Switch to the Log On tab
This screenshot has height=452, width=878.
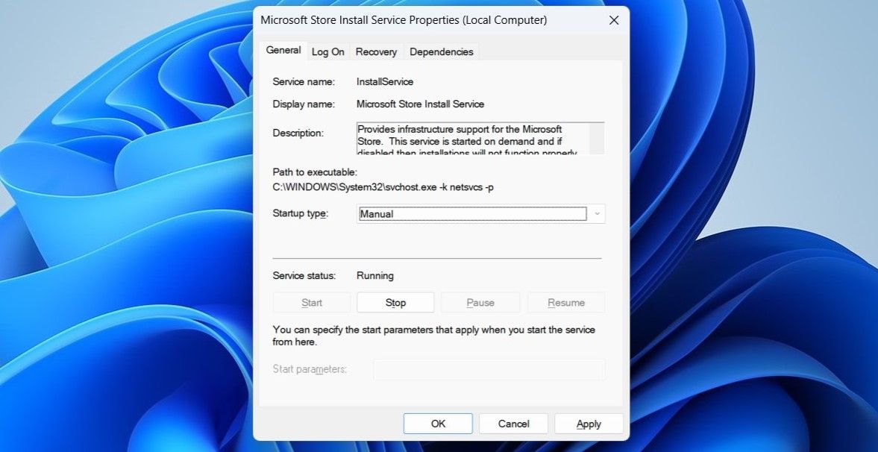[x=328, y=51]
